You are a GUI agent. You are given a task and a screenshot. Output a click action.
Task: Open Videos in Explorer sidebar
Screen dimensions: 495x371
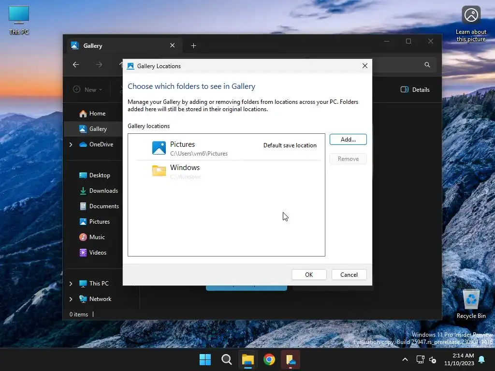coord(93,253)
